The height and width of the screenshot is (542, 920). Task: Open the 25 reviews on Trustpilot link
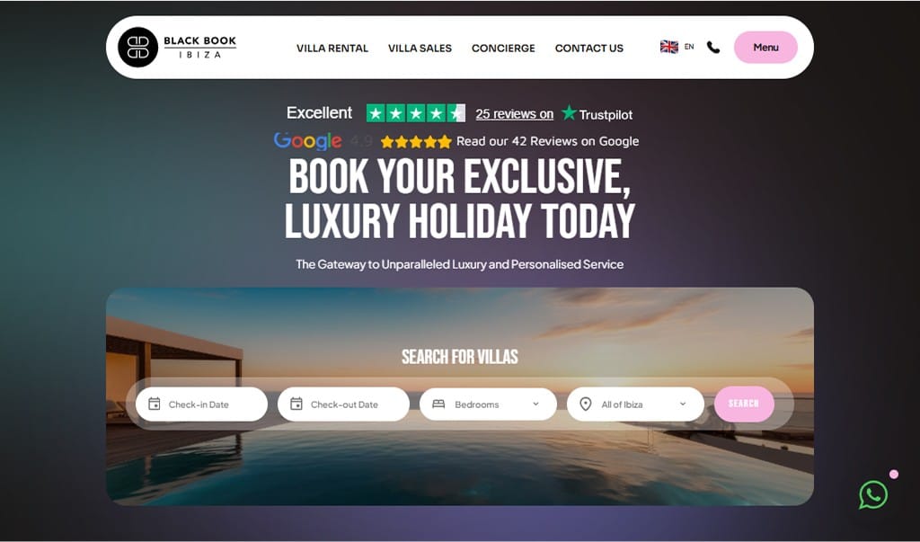[x=514, y=114]
